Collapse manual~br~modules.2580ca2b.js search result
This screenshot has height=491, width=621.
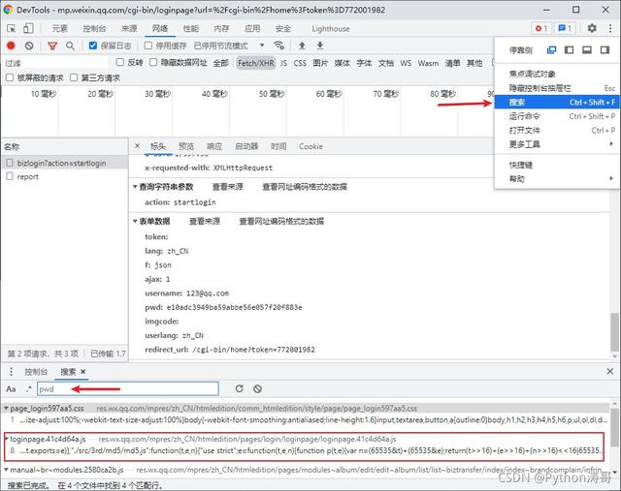tap(6, 470)
